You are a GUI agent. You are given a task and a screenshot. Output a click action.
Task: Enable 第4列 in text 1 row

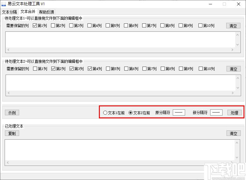point(95,26)
